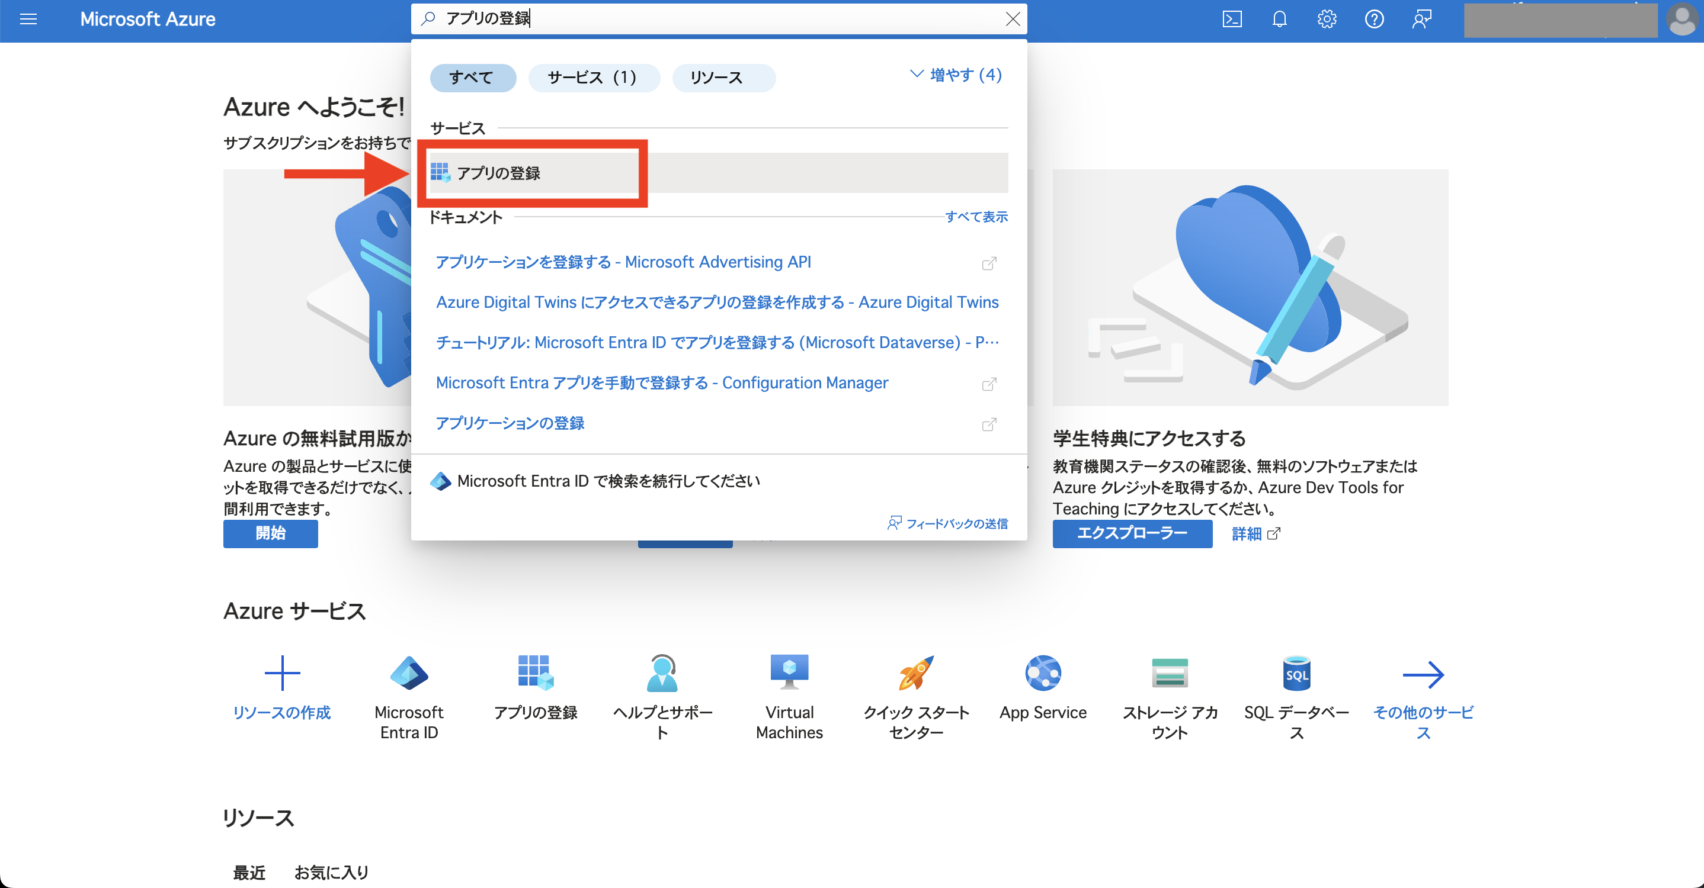
Task: Select the 最近 resources tab
Action: 249,873
